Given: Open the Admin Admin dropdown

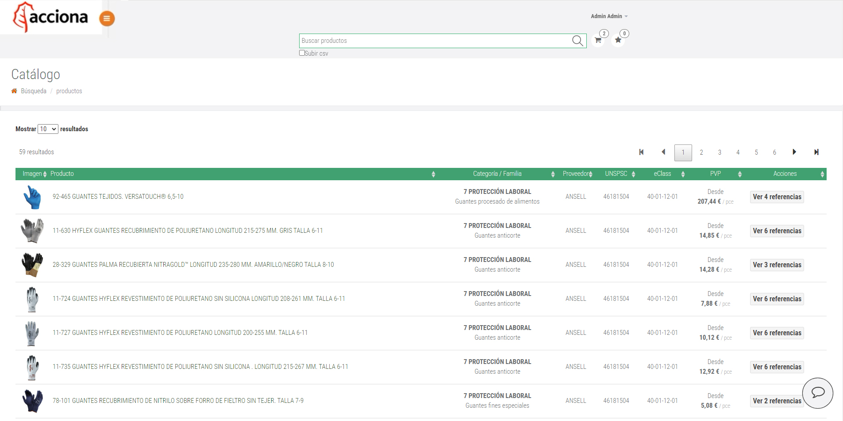Looking at the screenshot, I should tap(608, 16).
